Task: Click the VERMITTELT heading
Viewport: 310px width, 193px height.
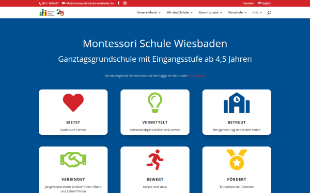Action: (155, 122)
